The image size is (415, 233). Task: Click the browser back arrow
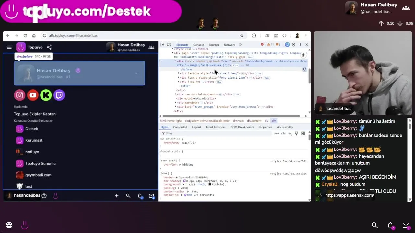coord(8,36)
